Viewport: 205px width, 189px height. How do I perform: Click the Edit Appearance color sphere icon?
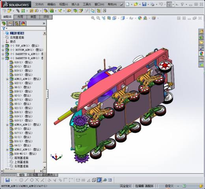tap(140, 18)
